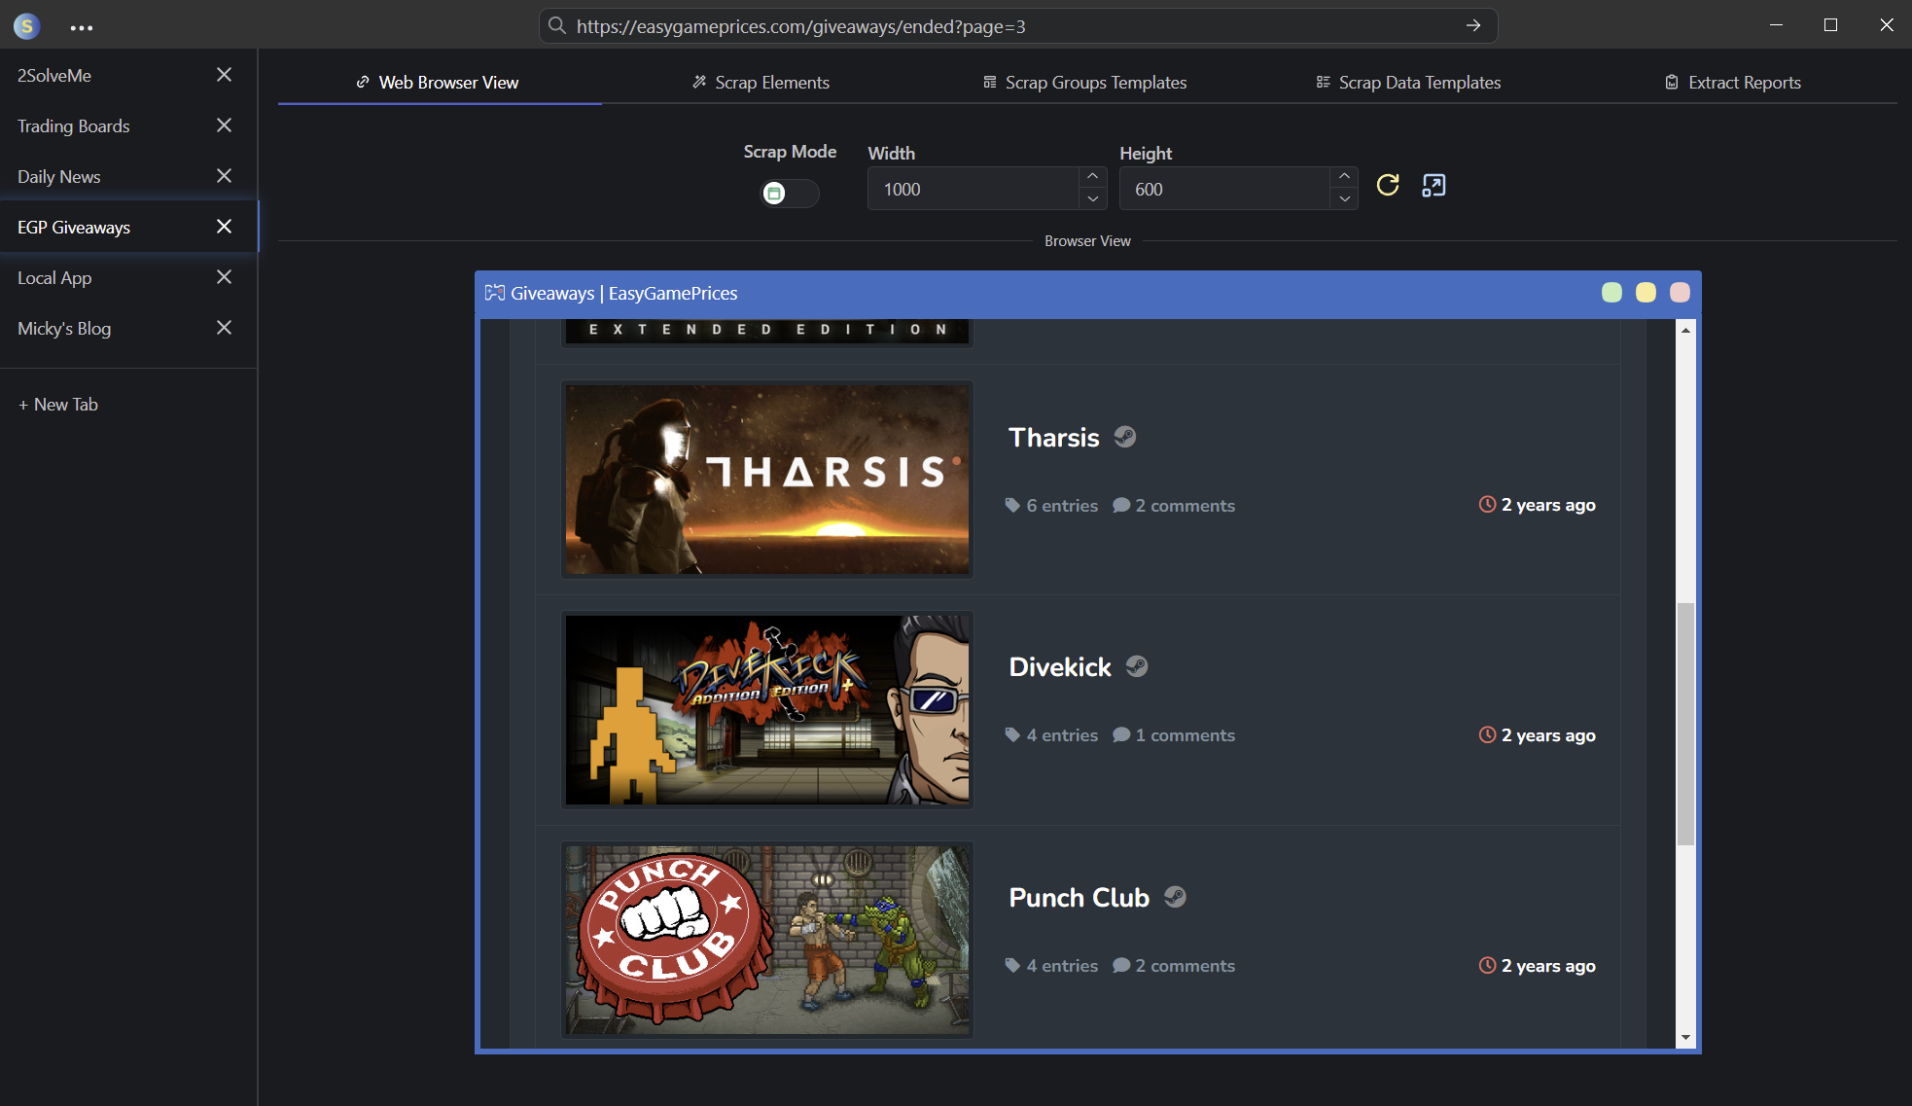Close the Daily News sidebar tab
This screenshot has height=1106, width=1912.
coord(224,176)
